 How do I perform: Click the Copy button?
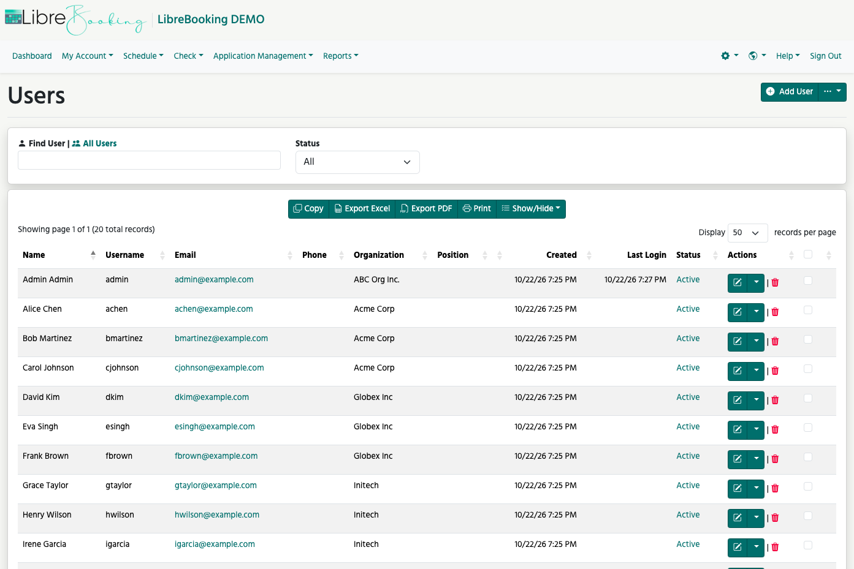coord(308,209)
